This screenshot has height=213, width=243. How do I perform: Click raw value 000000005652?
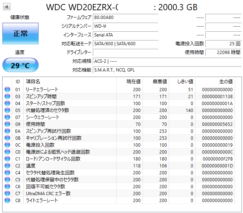[217, 124]
